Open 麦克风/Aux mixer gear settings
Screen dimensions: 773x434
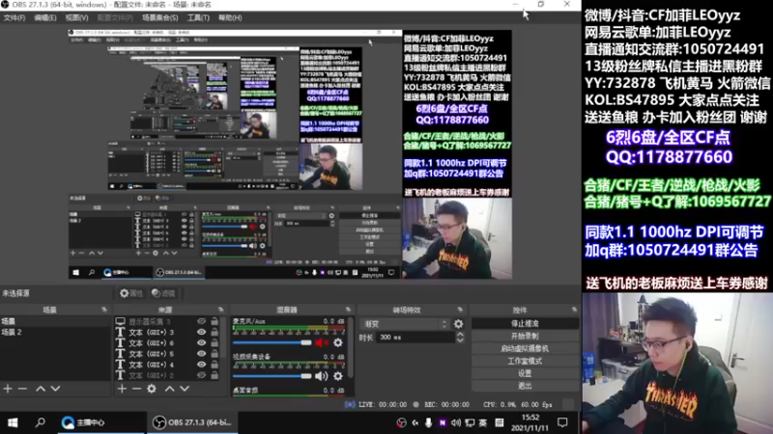(337, 342)
